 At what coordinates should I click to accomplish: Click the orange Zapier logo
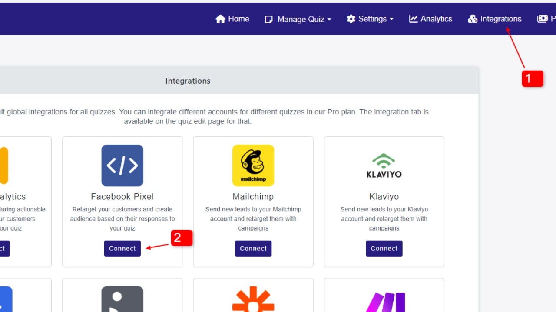pos(253,299)
